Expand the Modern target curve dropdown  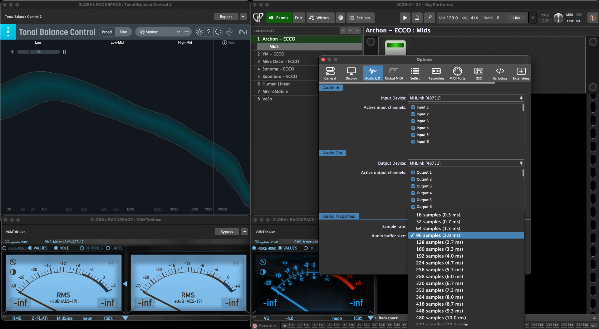(x=160, y=32)
